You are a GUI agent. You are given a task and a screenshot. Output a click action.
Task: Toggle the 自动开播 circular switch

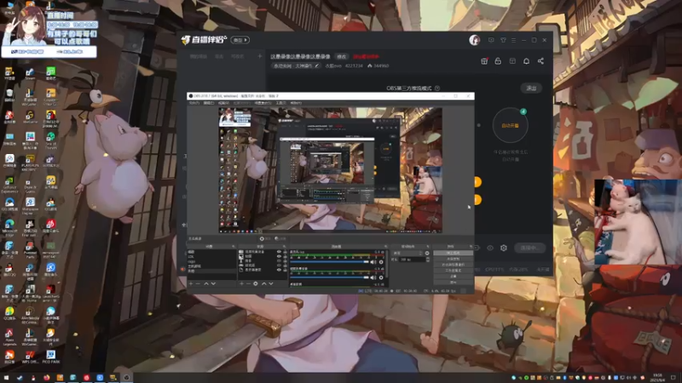pos(510,125)
